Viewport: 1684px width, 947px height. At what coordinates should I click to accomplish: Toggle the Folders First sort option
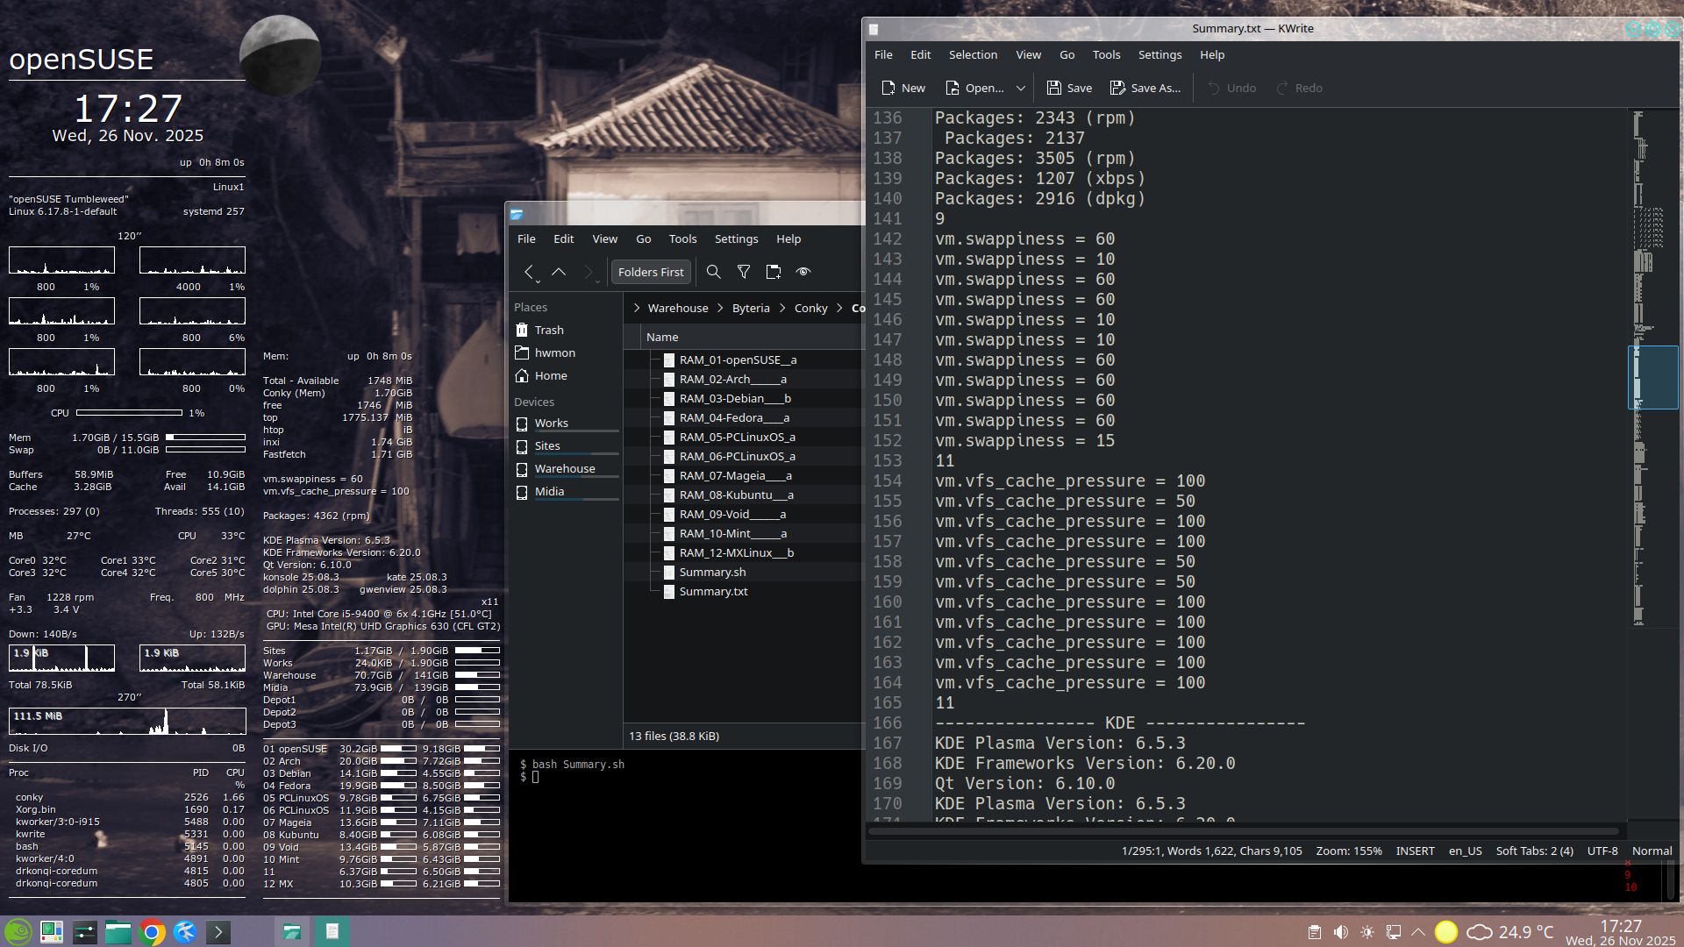[651, 272]
